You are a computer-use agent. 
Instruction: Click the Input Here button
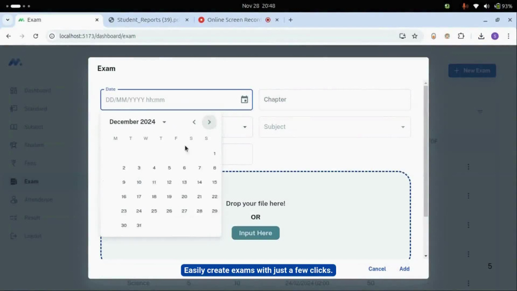(255, 233)
